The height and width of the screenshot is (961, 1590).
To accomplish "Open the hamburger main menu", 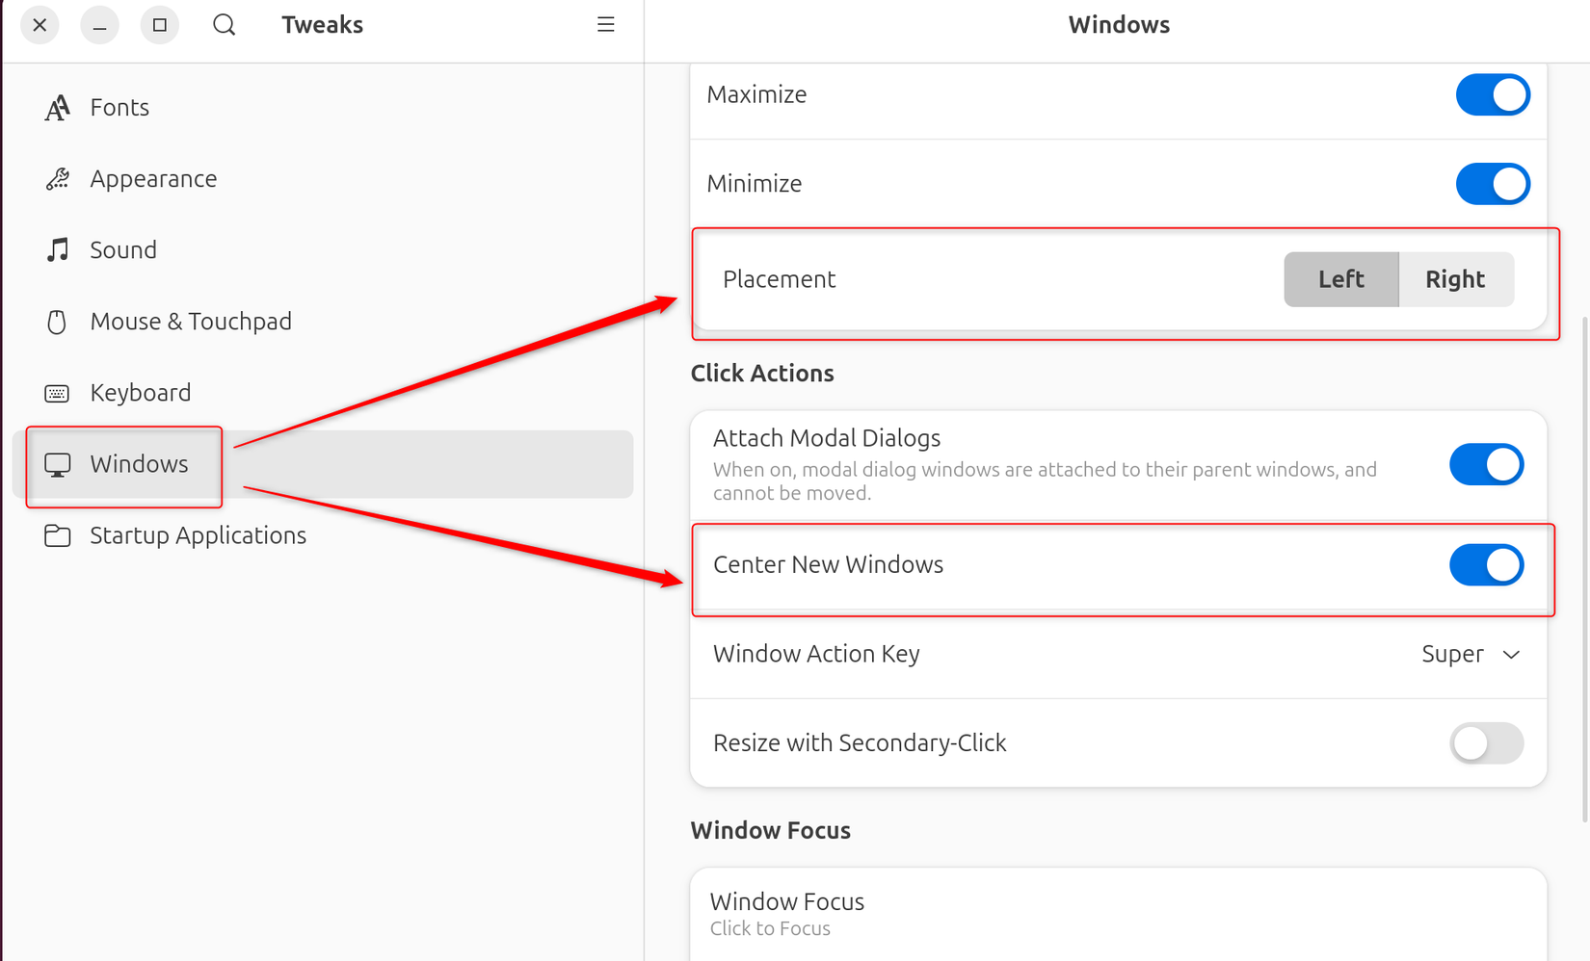I will [605, 25].
